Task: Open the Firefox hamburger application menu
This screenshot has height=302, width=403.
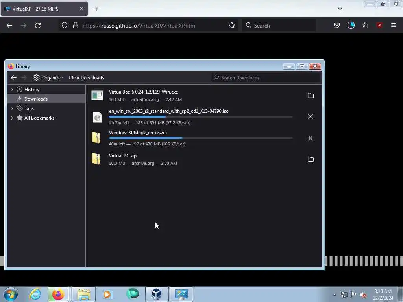Action: [x=394, y=25]
